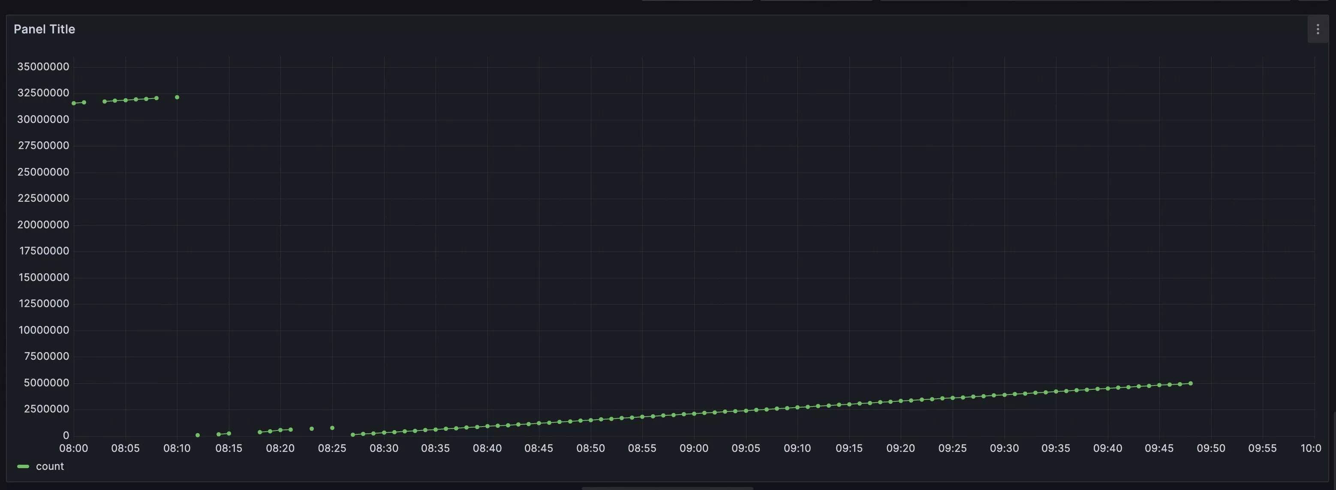This screenshot has width=1336, height=490.
Task: Click the isolated data point at 08:10
Action: (177, 97)
